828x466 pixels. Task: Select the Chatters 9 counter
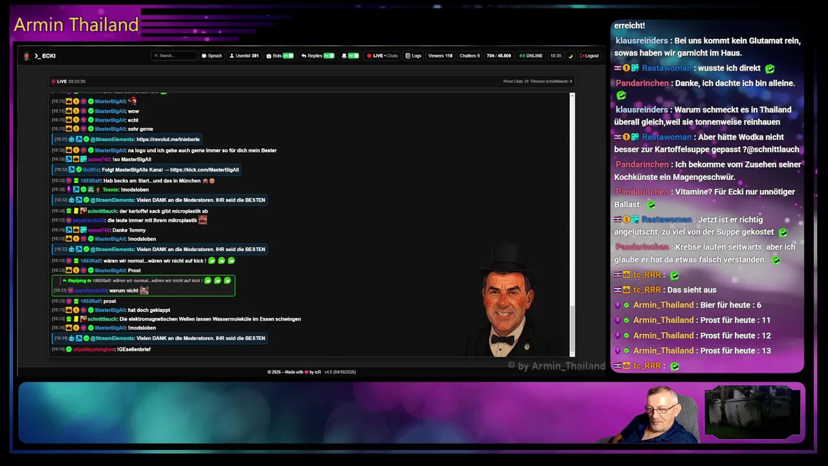(x=470, y=56)
